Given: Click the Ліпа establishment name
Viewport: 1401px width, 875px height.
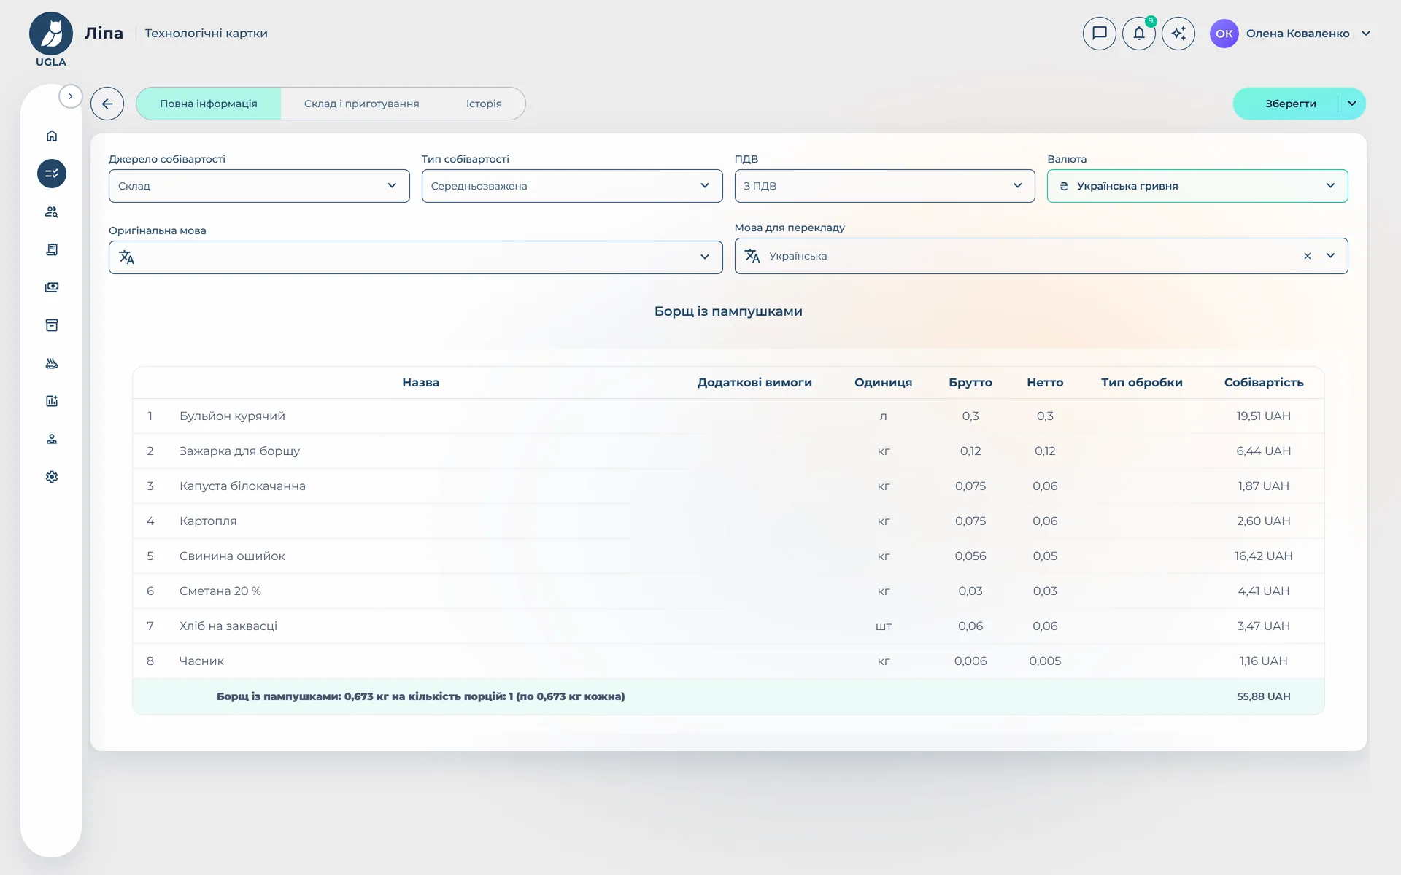Looking at the screenshot, I should (104, 34).
